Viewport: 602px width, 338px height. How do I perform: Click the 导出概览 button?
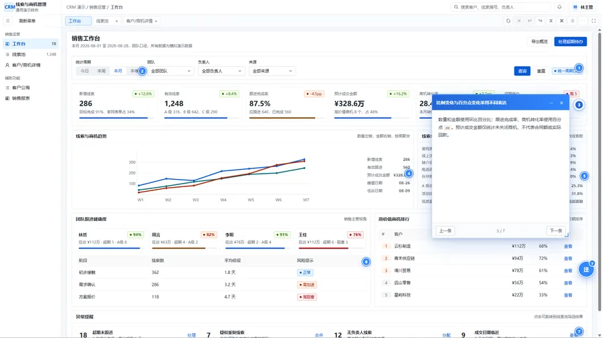point(539,41)
